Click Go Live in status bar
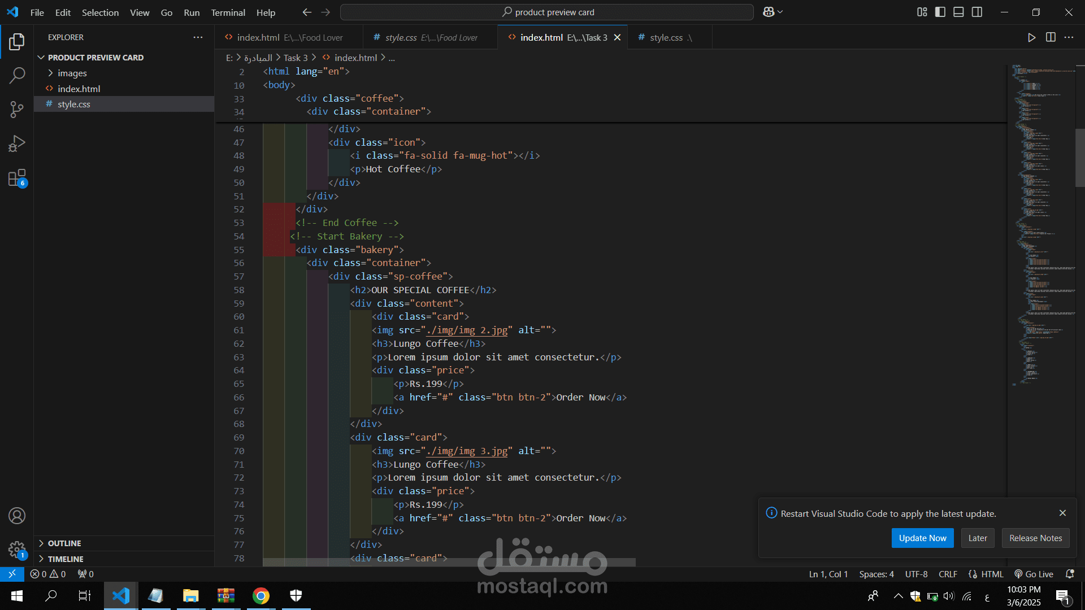 point(1034,574)
